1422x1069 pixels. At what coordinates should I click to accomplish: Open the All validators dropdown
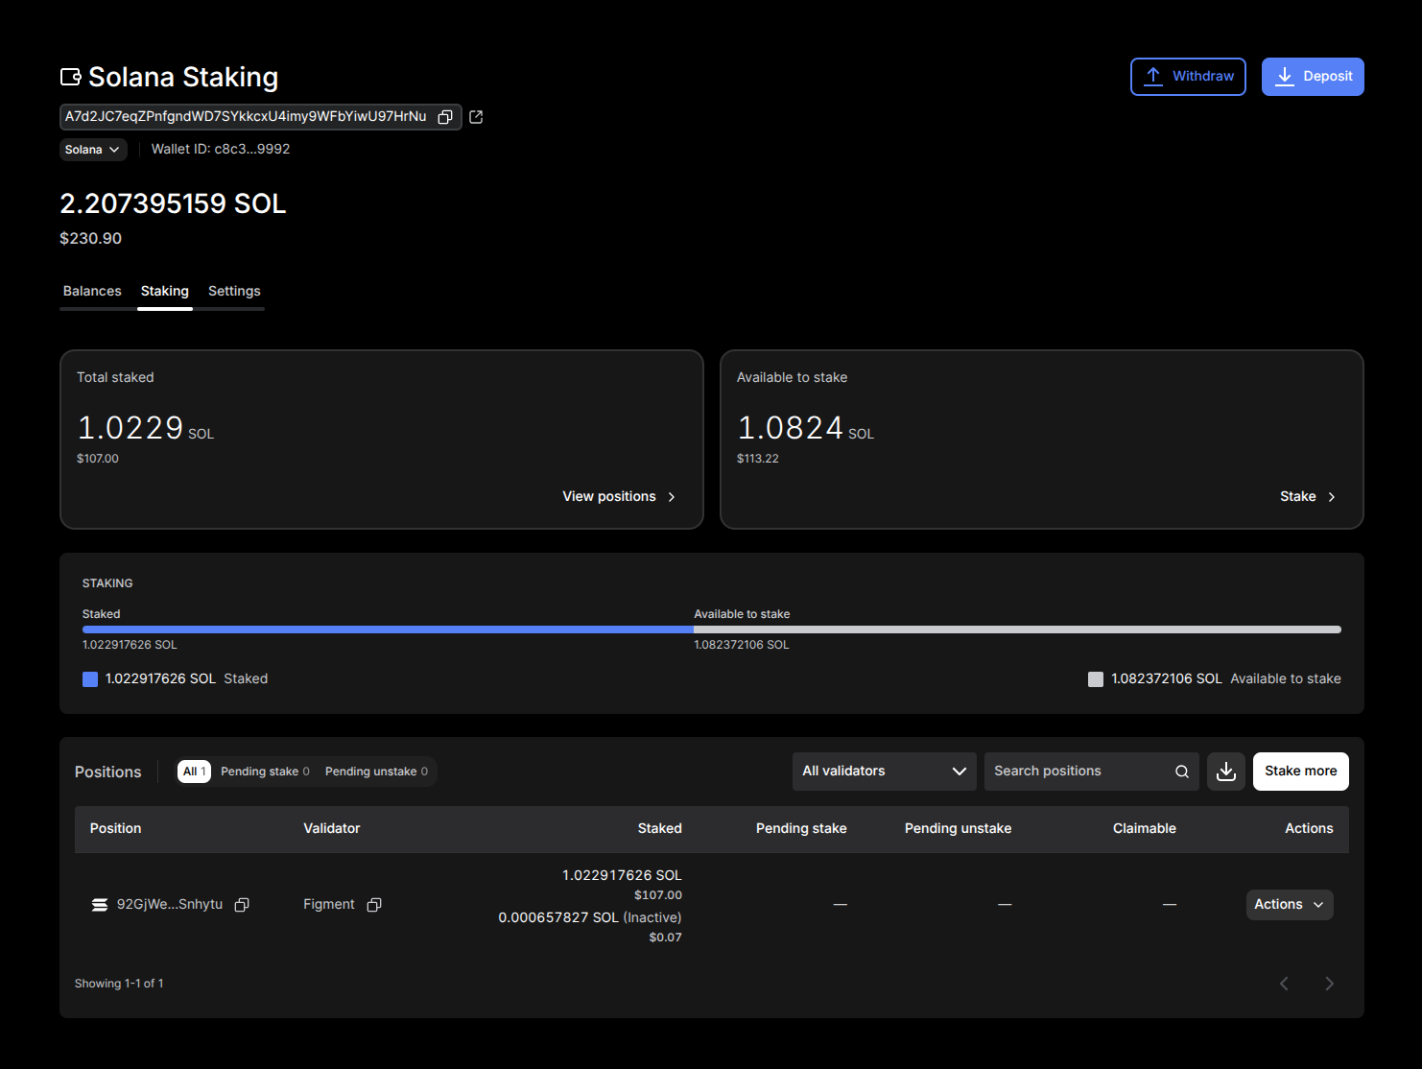pyautogui.click(x=885, y=772)
